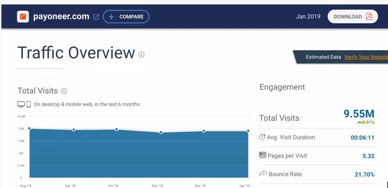Click the payoneer.com domain name

coord(61,17)
